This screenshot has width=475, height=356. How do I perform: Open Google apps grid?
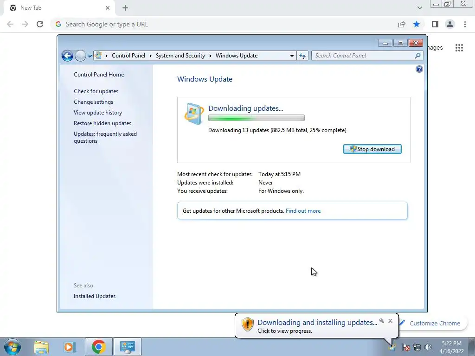coord(459,48)
